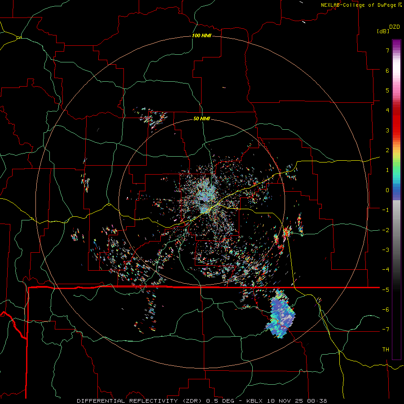Click the KBLX radar site identifier
This screenshot has height=404, width=404.
click(x=255, y=401)
